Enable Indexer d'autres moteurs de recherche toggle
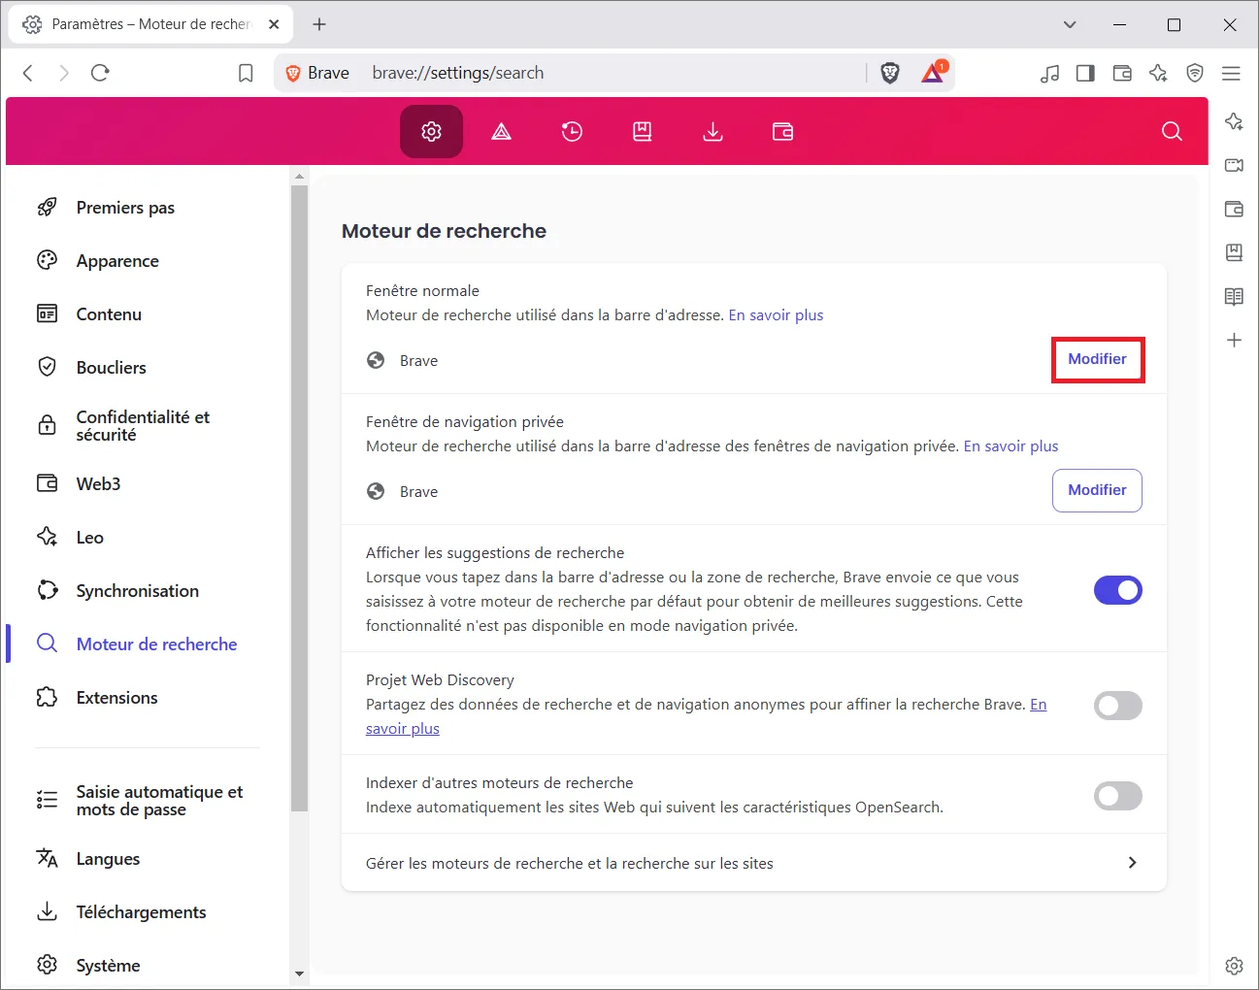This screenshot has width=1259, height=990. (1117, 796)
